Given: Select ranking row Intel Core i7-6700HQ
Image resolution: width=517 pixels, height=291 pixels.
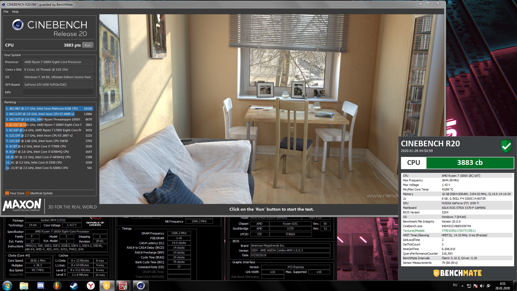Looking at the screenshot, I should point(49,152).
